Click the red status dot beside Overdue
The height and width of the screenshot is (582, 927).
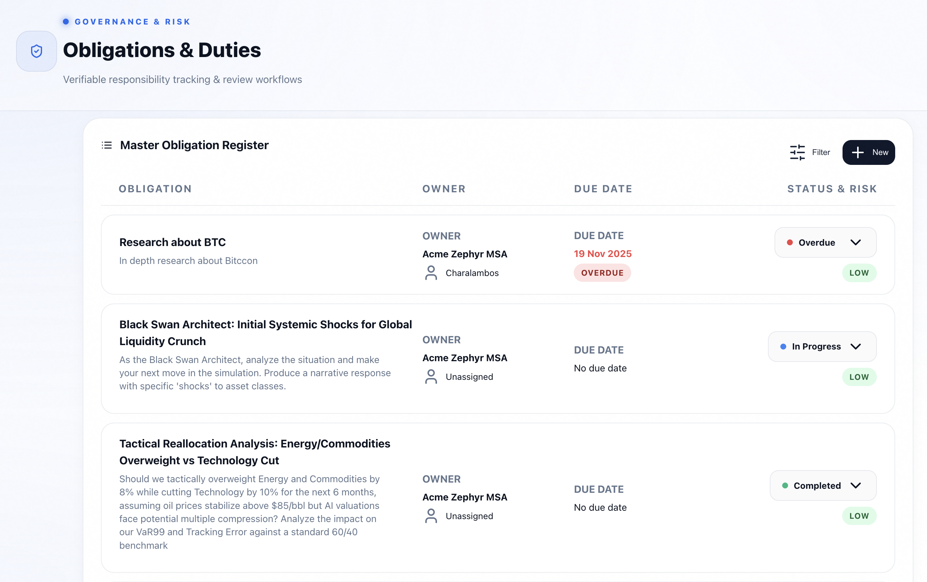pyautogui.click(x=790, y=242)
